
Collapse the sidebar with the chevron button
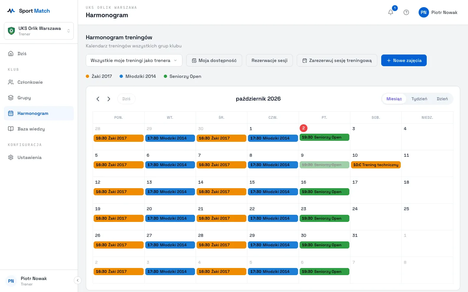tap(78, 280)
